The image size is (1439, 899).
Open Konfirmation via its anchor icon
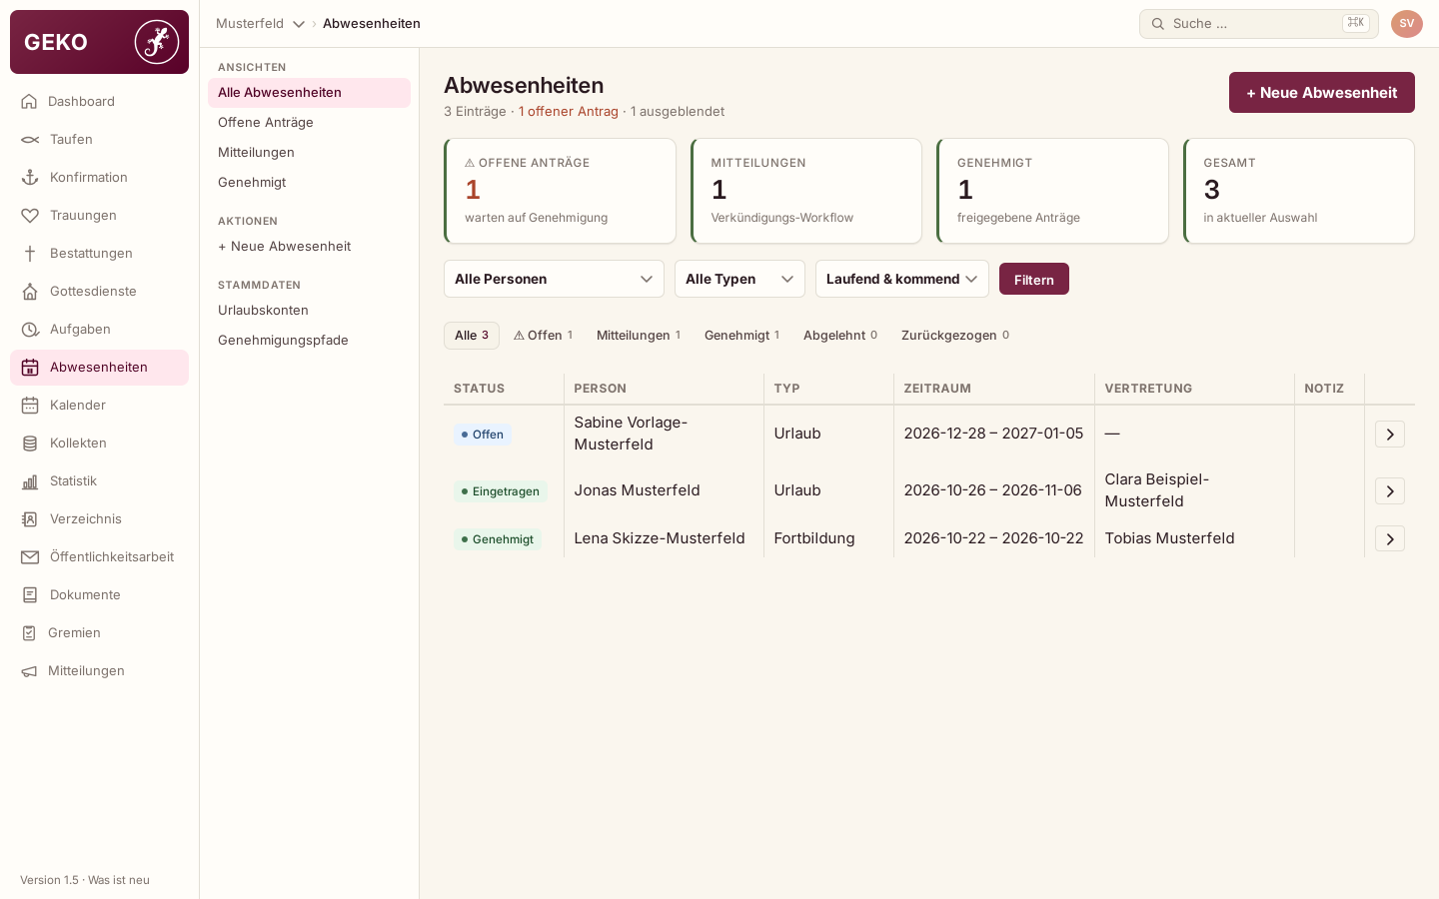click(x=30, y=178)
